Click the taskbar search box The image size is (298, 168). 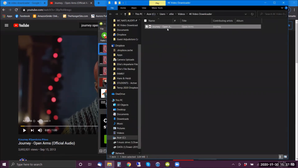(42, 164)
